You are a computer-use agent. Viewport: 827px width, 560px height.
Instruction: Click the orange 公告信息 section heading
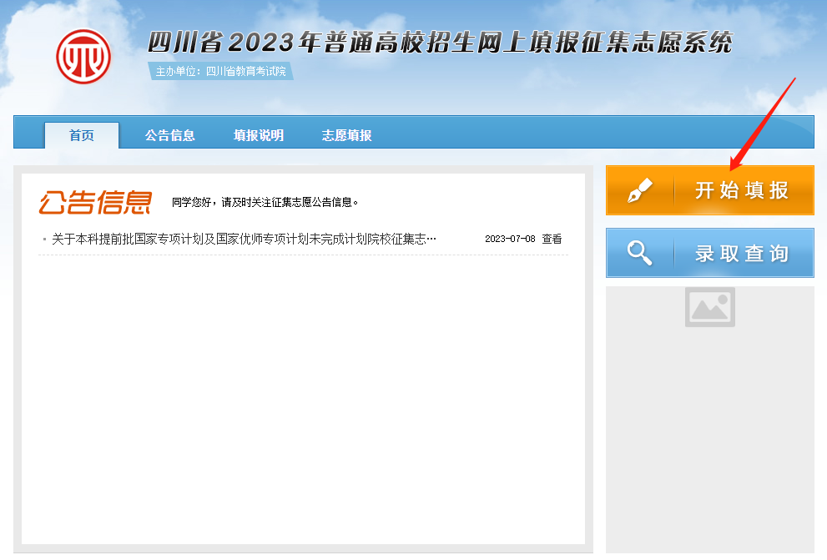(95, 202)
